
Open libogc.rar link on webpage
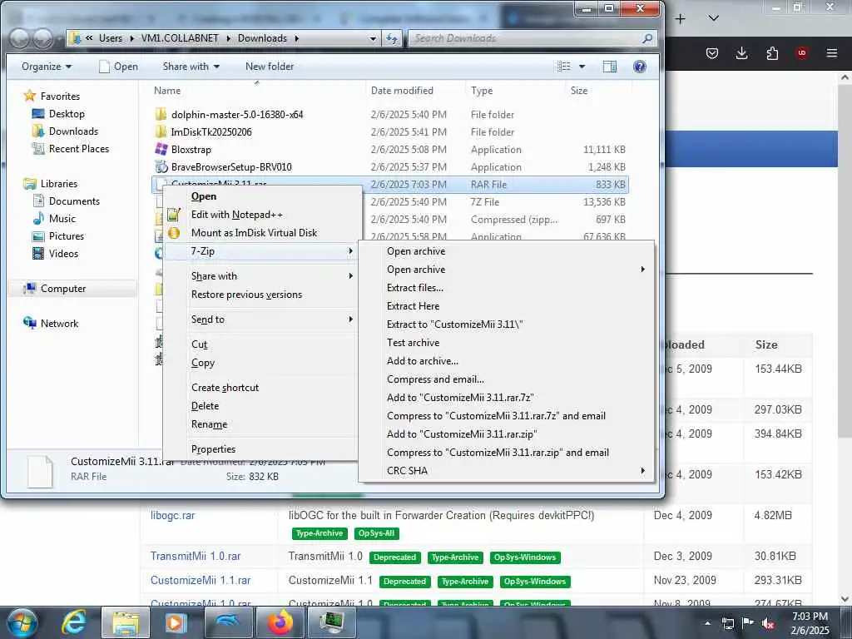tap(173, 515)
